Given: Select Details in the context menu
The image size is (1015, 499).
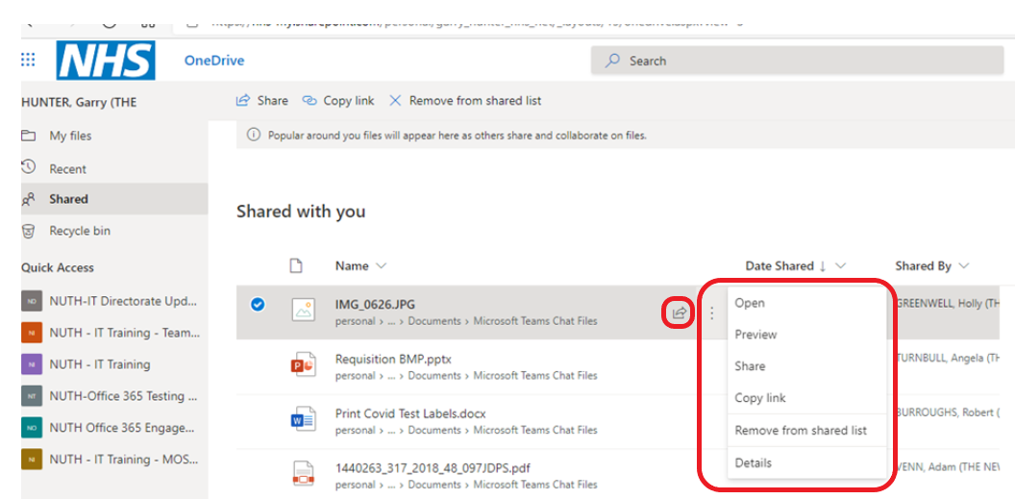Looking at the screenshot, I should [x=753, y=462].
